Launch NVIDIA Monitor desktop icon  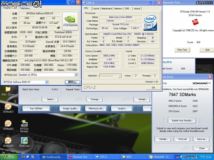click(24, 126)
